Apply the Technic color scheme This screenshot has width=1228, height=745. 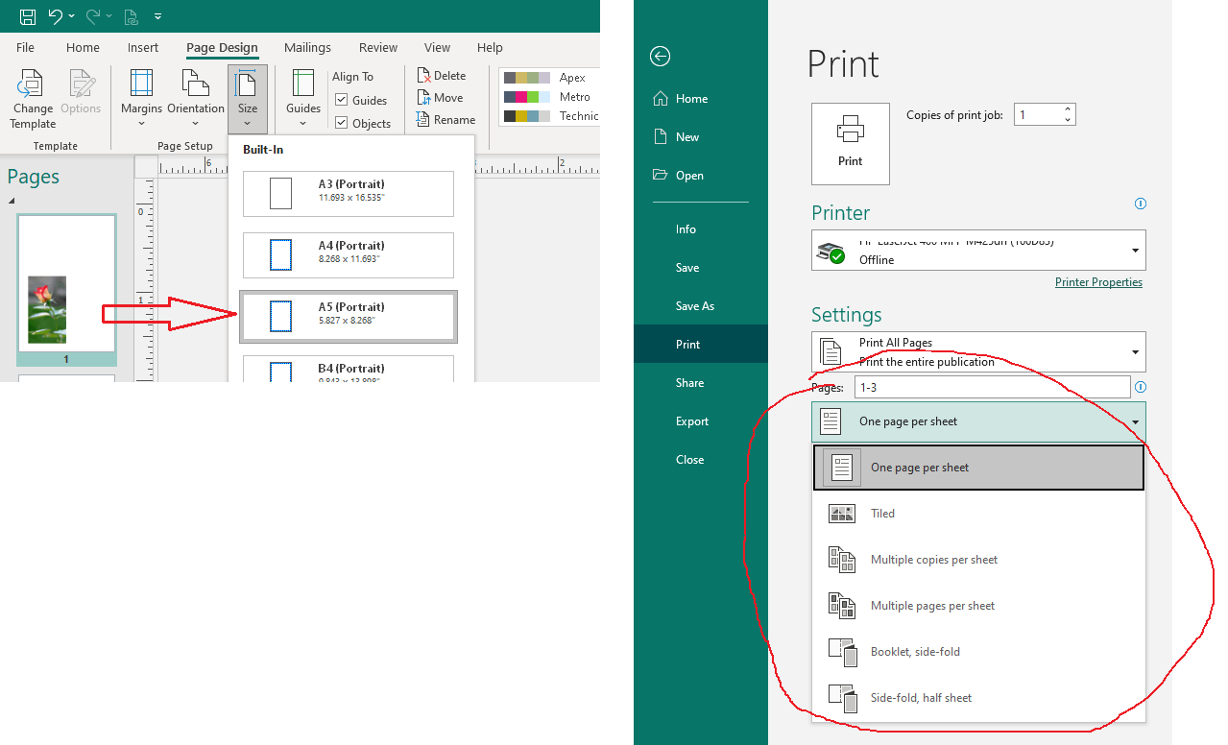(550, 116)
